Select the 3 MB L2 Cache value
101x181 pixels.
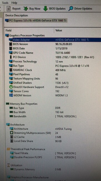58,137
